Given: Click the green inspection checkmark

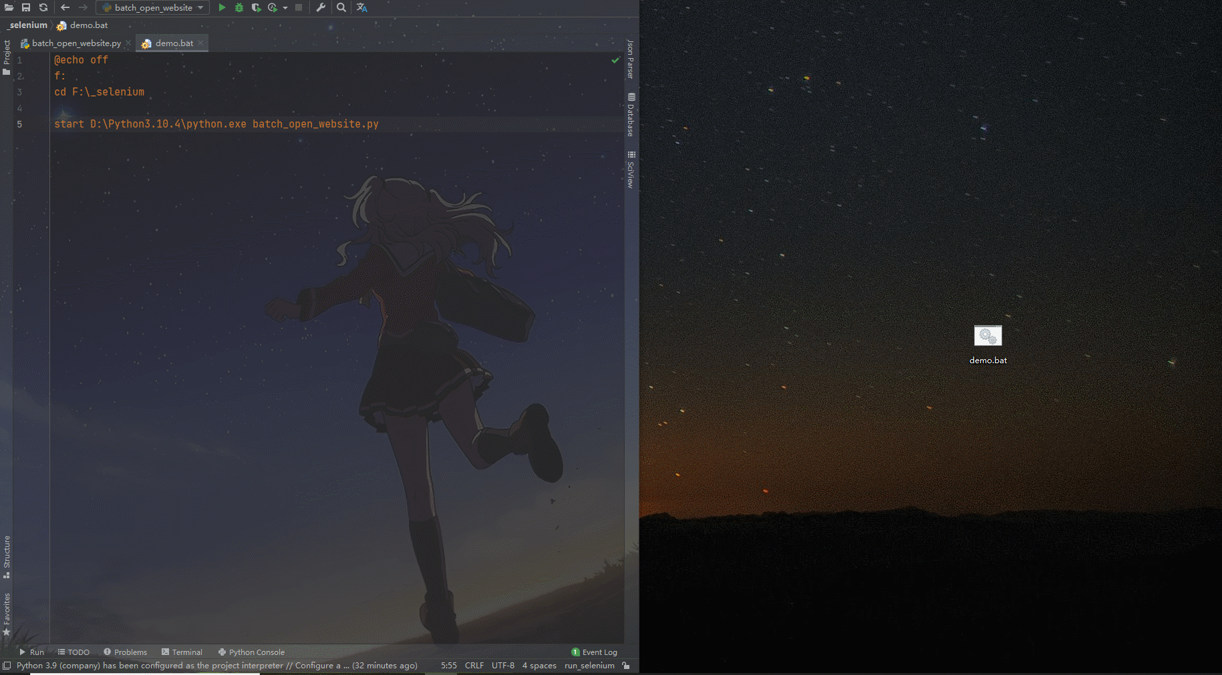Looking at the screenshot, I should (x=615, y=60).
